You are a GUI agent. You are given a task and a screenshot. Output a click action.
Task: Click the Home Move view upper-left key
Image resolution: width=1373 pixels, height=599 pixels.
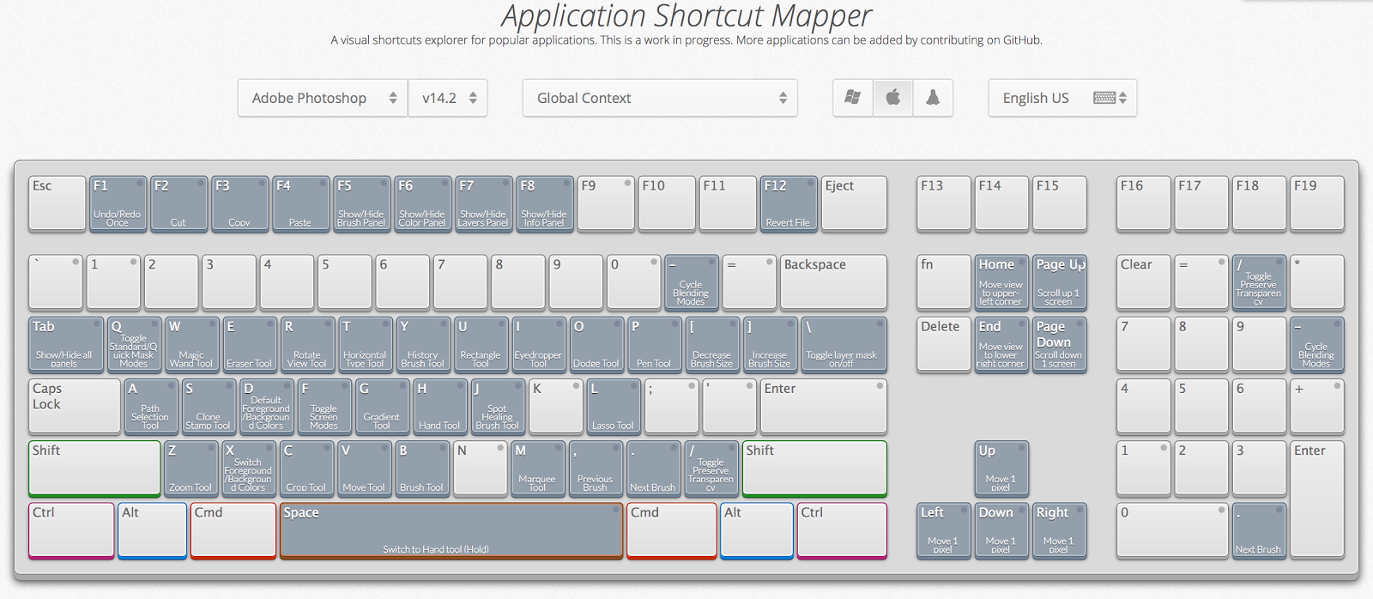click(1001, 282)
